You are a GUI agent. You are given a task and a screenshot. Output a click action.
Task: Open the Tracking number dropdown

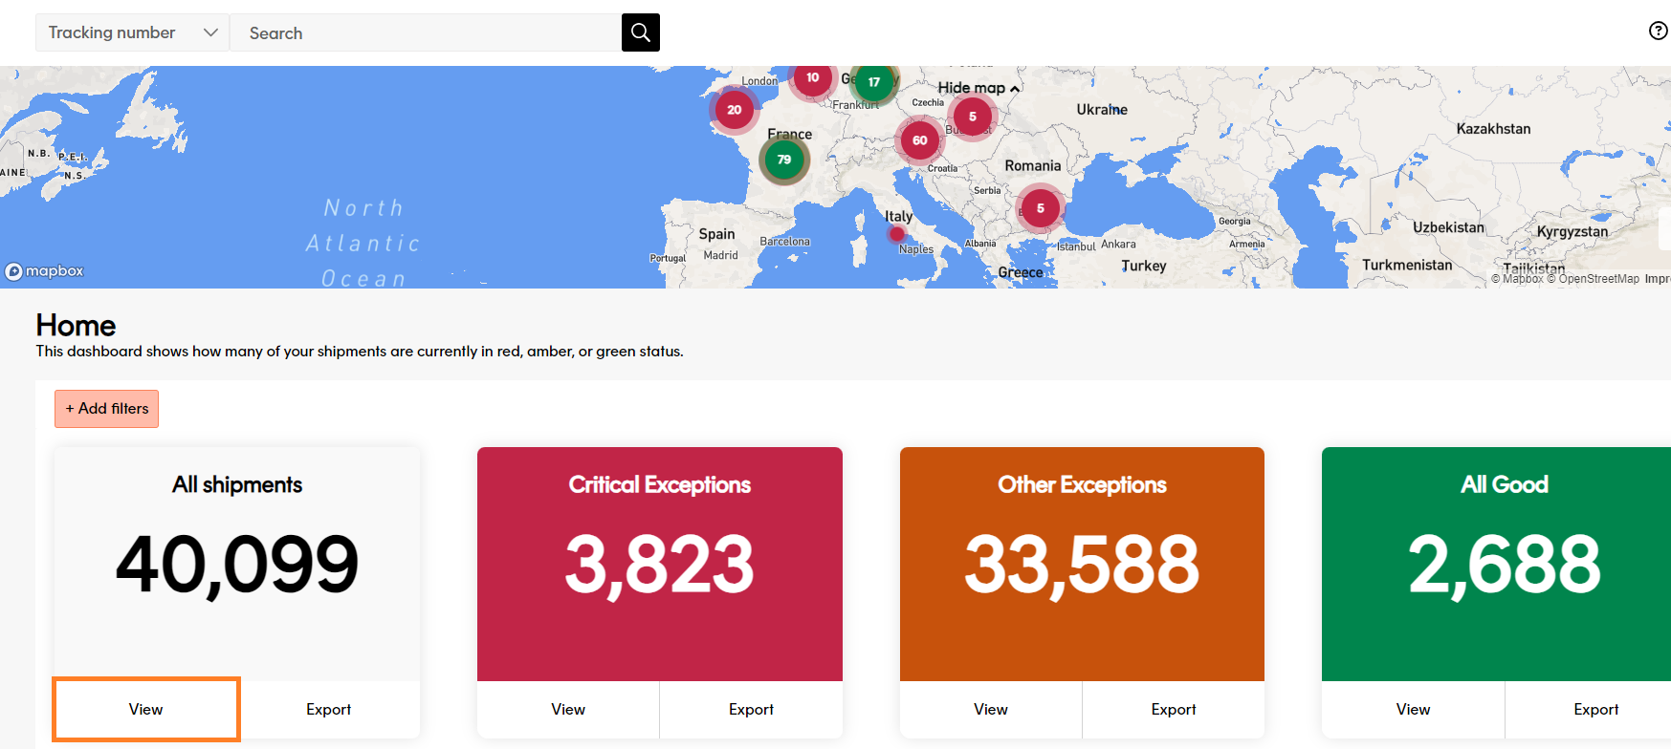pyautogui.click(x=132, y=32)
